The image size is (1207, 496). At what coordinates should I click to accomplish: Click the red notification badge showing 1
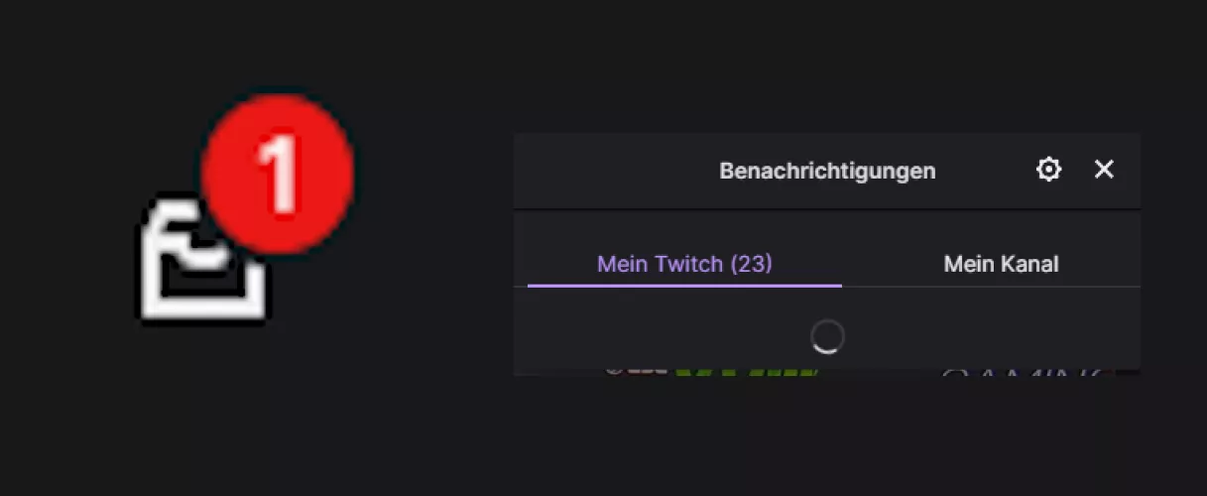(277, 172)
